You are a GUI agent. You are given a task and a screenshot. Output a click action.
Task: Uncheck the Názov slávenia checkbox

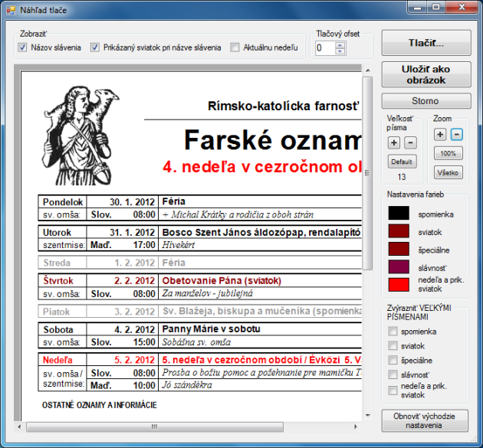point(22,47)
